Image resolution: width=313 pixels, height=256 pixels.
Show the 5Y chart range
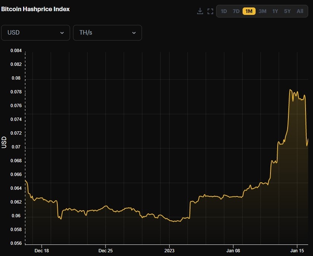(287, 11)
